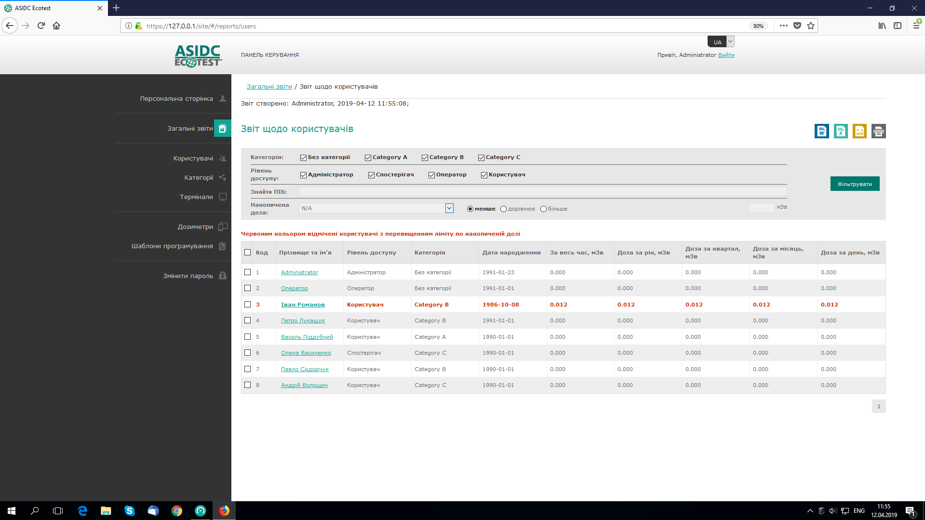925x520 pixels.
Task: Select the 'більше' radio button
Action: coord(543,209)
